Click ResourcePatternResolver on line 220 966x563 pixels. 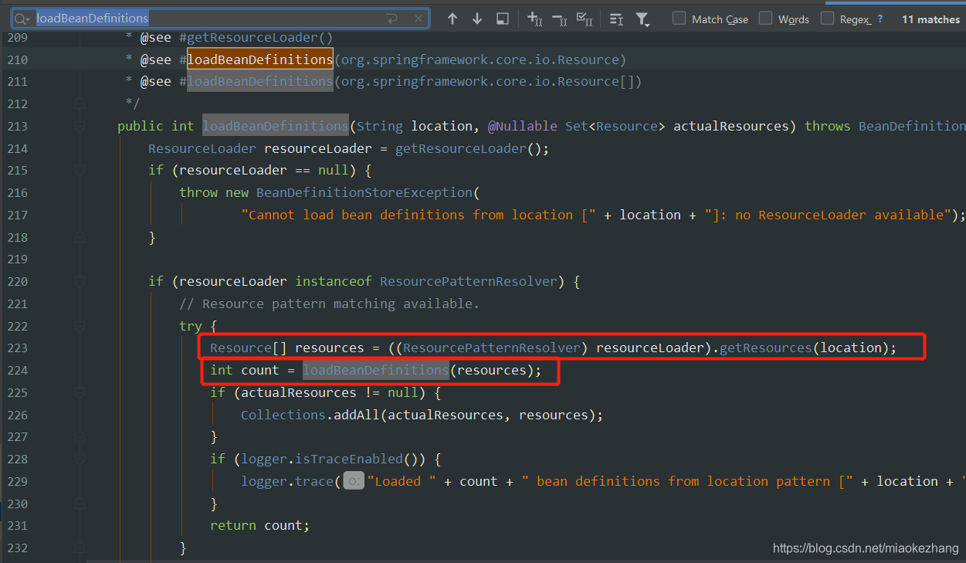(469, 281)
